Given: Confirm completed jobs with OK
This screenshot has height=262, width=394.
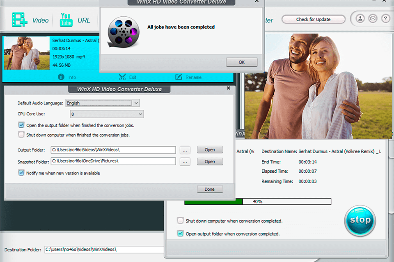Looking at the screenshot, I should click(x=241, y=62).
